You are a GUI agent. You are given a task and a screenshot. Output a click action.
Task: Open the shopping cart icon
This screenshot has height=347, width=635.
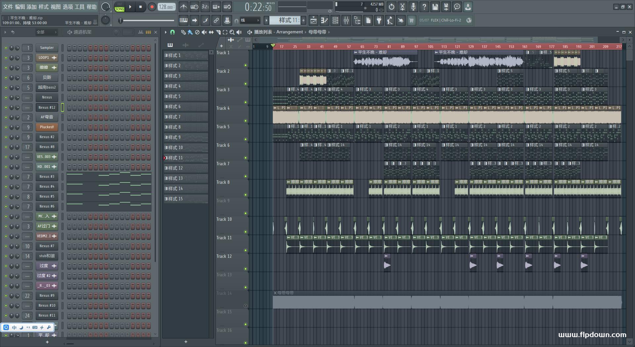411,20
